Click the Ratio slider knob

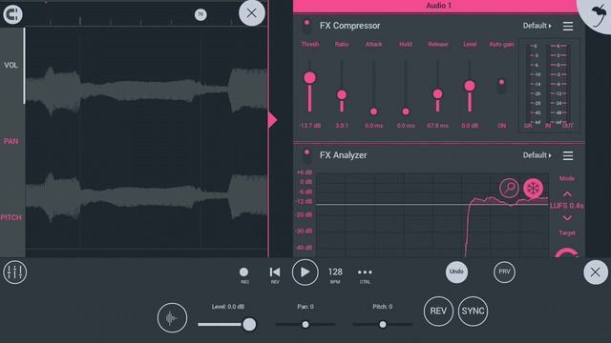342,95
